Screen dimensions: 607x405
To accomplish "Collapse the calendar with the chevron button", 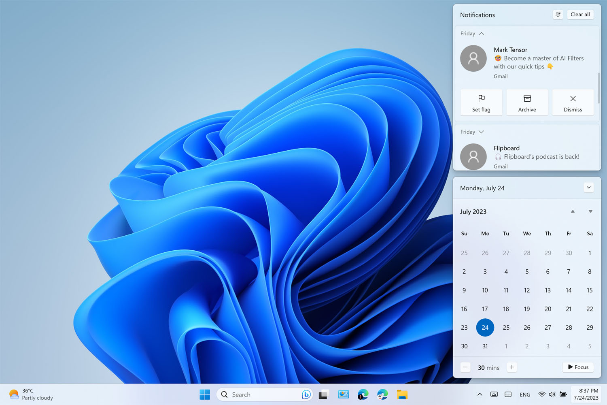I will pyautogui.click(x=589, y=188).
